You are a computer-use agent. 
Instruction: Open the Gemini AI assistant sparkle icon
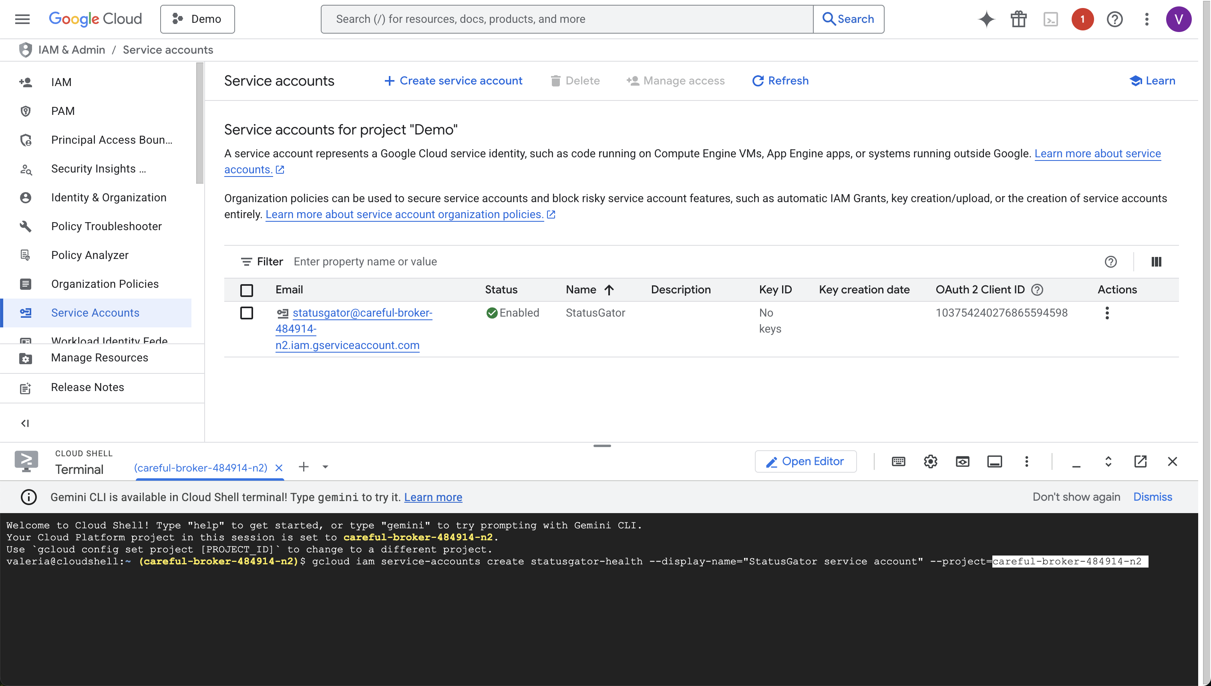(986, 19)
